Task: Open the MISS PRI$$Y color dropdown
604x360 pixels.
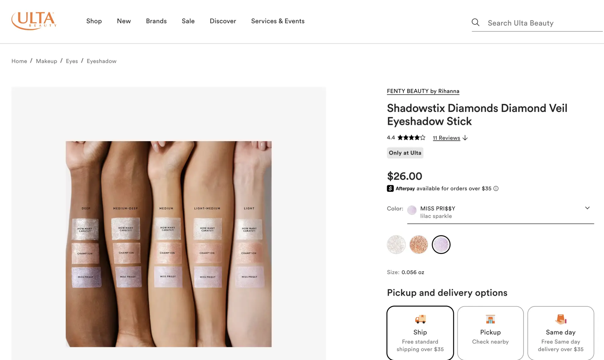Action: [500, 212]
